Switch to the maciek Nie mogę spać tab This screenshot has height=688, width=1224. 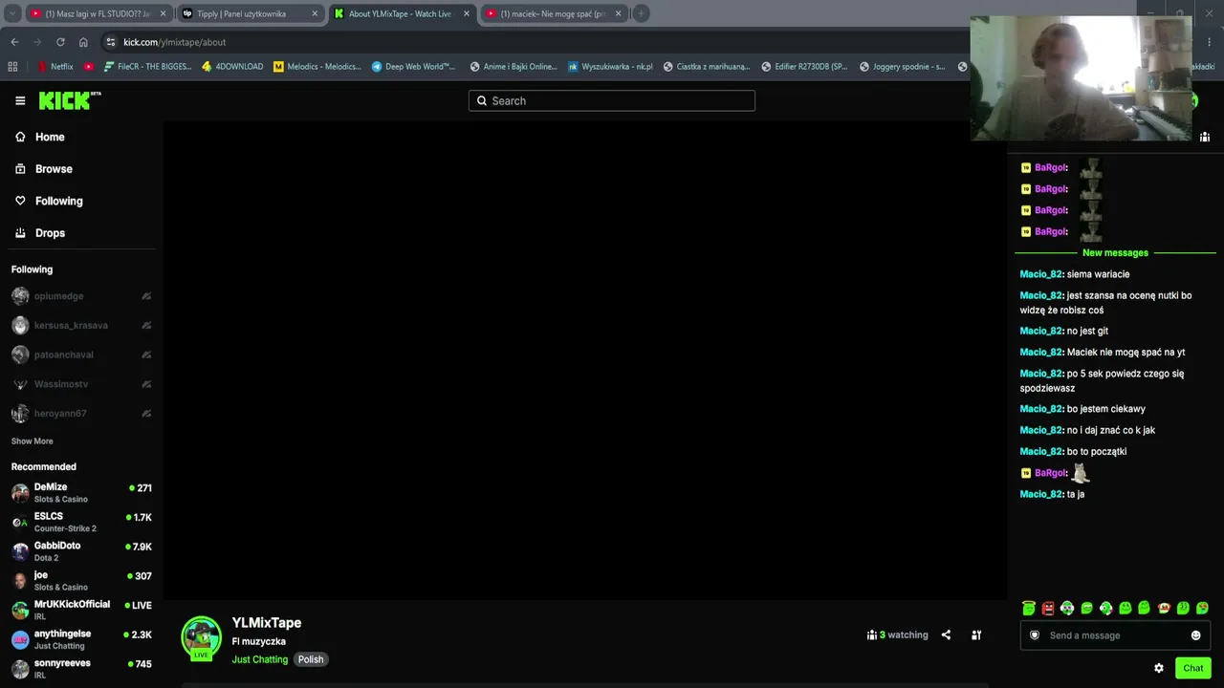point(554,13)
